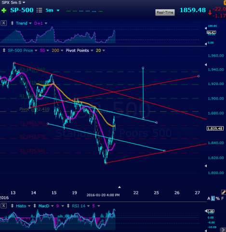Open the 9 signal period dropdown
The image size is (226, 232).
coord(63,206)
